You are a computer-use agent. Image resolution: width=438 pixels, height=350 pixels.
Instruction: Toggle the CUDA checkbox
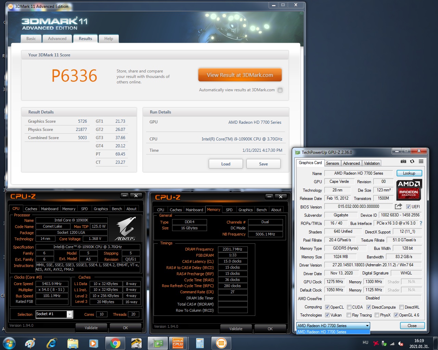coord(349,307)
